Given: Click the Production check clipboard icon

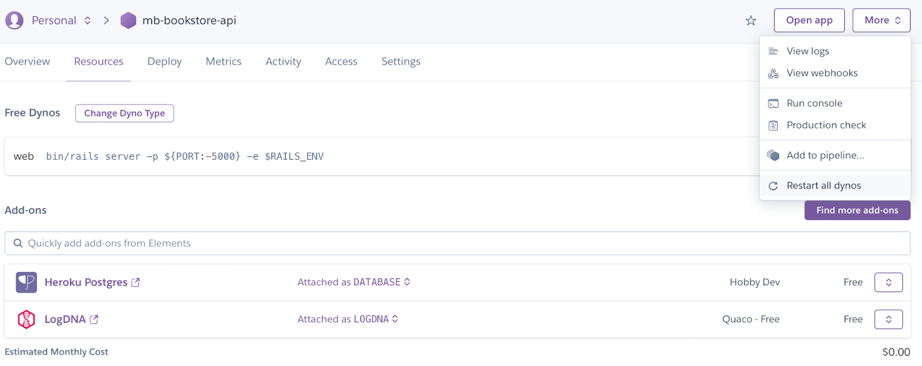Looking at the screenshot, I should [x=773, y=125].
